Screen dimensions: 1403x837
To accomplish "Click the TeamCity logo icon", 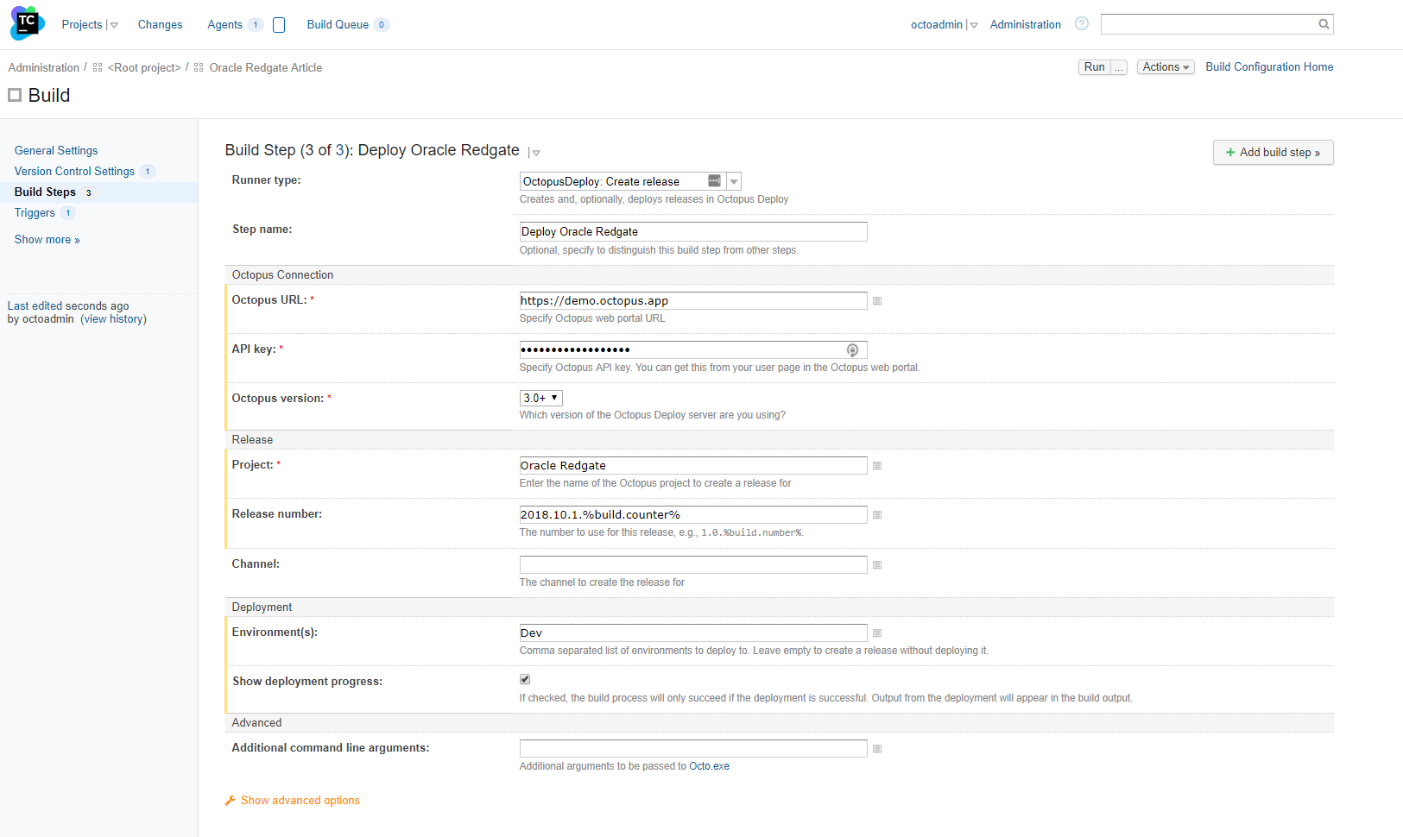I will coord(27,23).
